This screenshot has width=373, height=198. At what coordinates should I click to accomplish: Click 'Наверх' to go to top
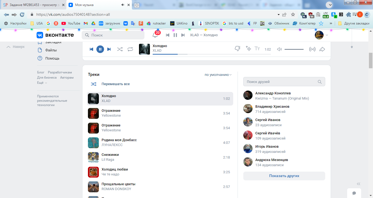click(16, 47)
